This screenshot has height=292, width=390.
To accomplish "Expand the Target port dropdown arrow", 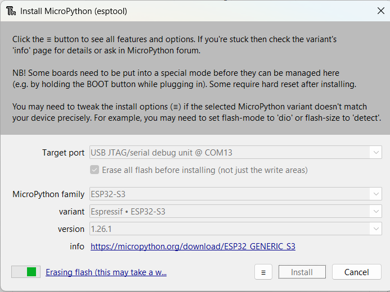I will coord(375,153).
